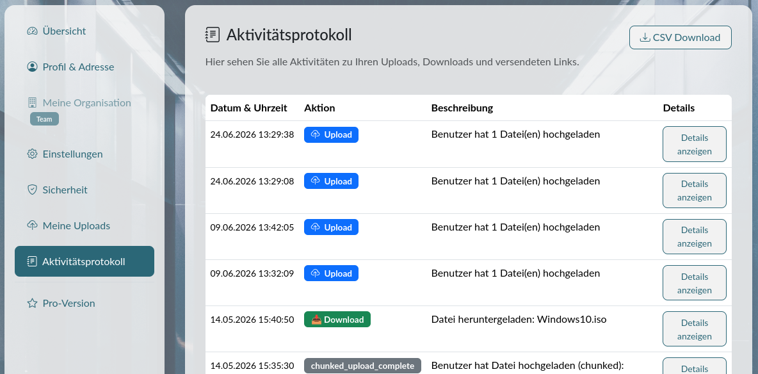Click the timestamp 24.06.2026 13:29:08

click(x=252, y=181)
